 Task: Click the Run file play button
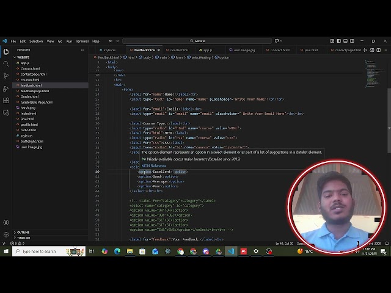(365, 50)
